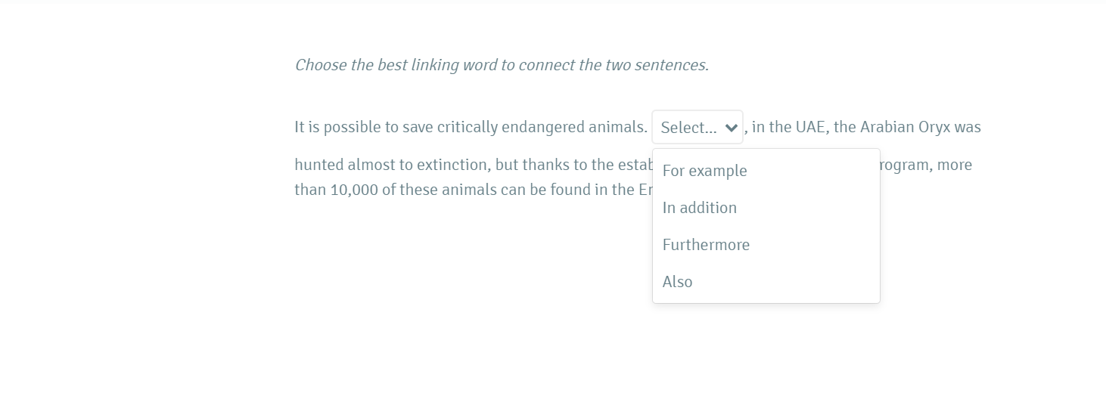Choose "For example" from the list
1106x402 pixels.
point(704,171)
